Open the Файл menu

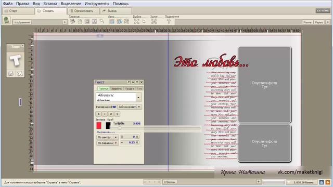coord(8,4)
